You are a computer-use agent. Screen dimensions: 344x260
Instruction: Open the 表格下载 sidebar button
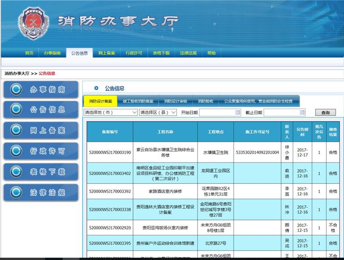point(41,172)
